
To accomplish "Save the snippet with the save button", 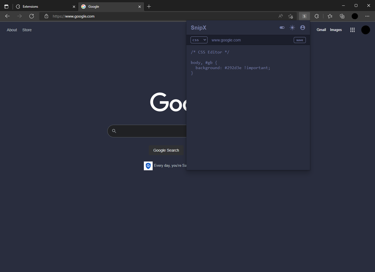I will (x=300, y=40).
